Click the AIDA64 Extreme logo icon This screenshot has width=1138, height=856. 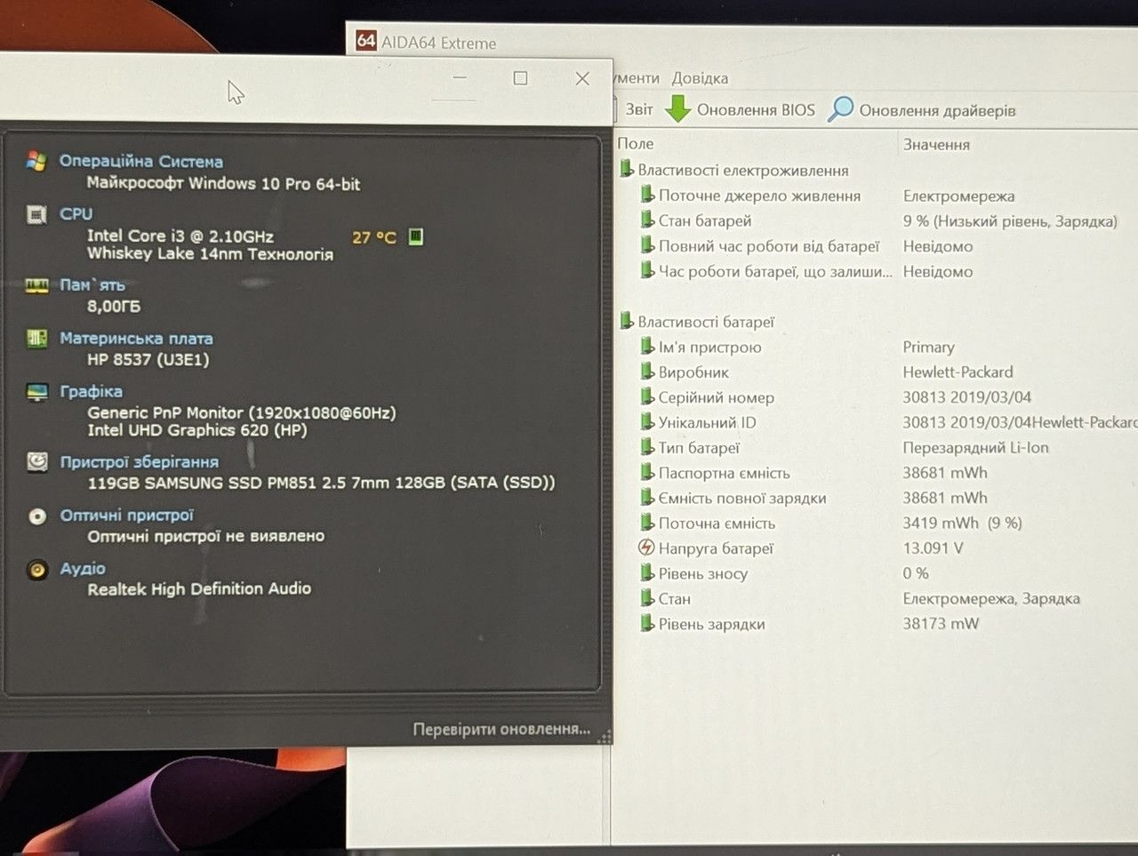coord(365,41)
